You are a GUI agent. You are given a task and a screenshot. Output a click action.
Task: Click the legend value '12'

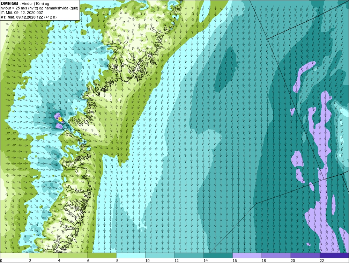[177, 261]
